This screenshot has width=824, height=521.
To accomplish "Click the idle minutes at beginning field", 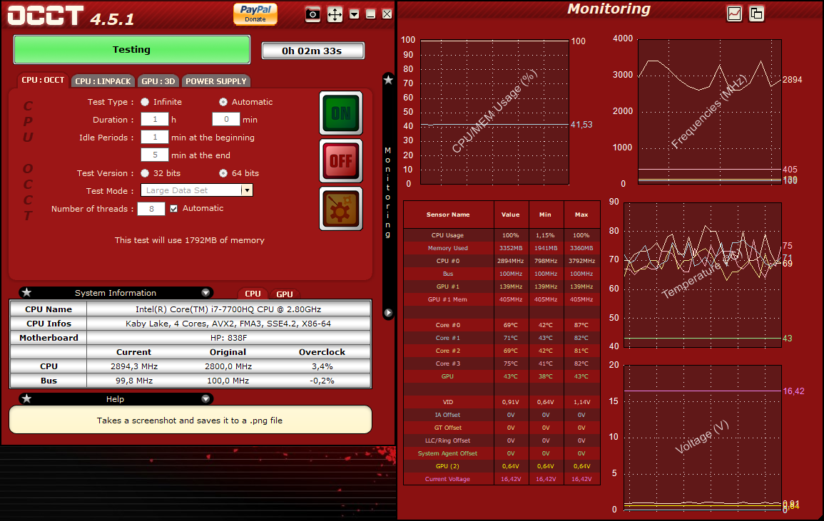I will click(155, 137).
